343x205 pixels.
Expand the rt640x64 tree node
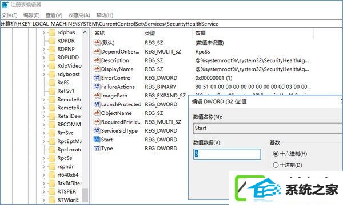44,175
